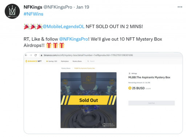
Task: Open the Gaming IGO menu item
Action: pyautogui.click(x=52, y=61)
